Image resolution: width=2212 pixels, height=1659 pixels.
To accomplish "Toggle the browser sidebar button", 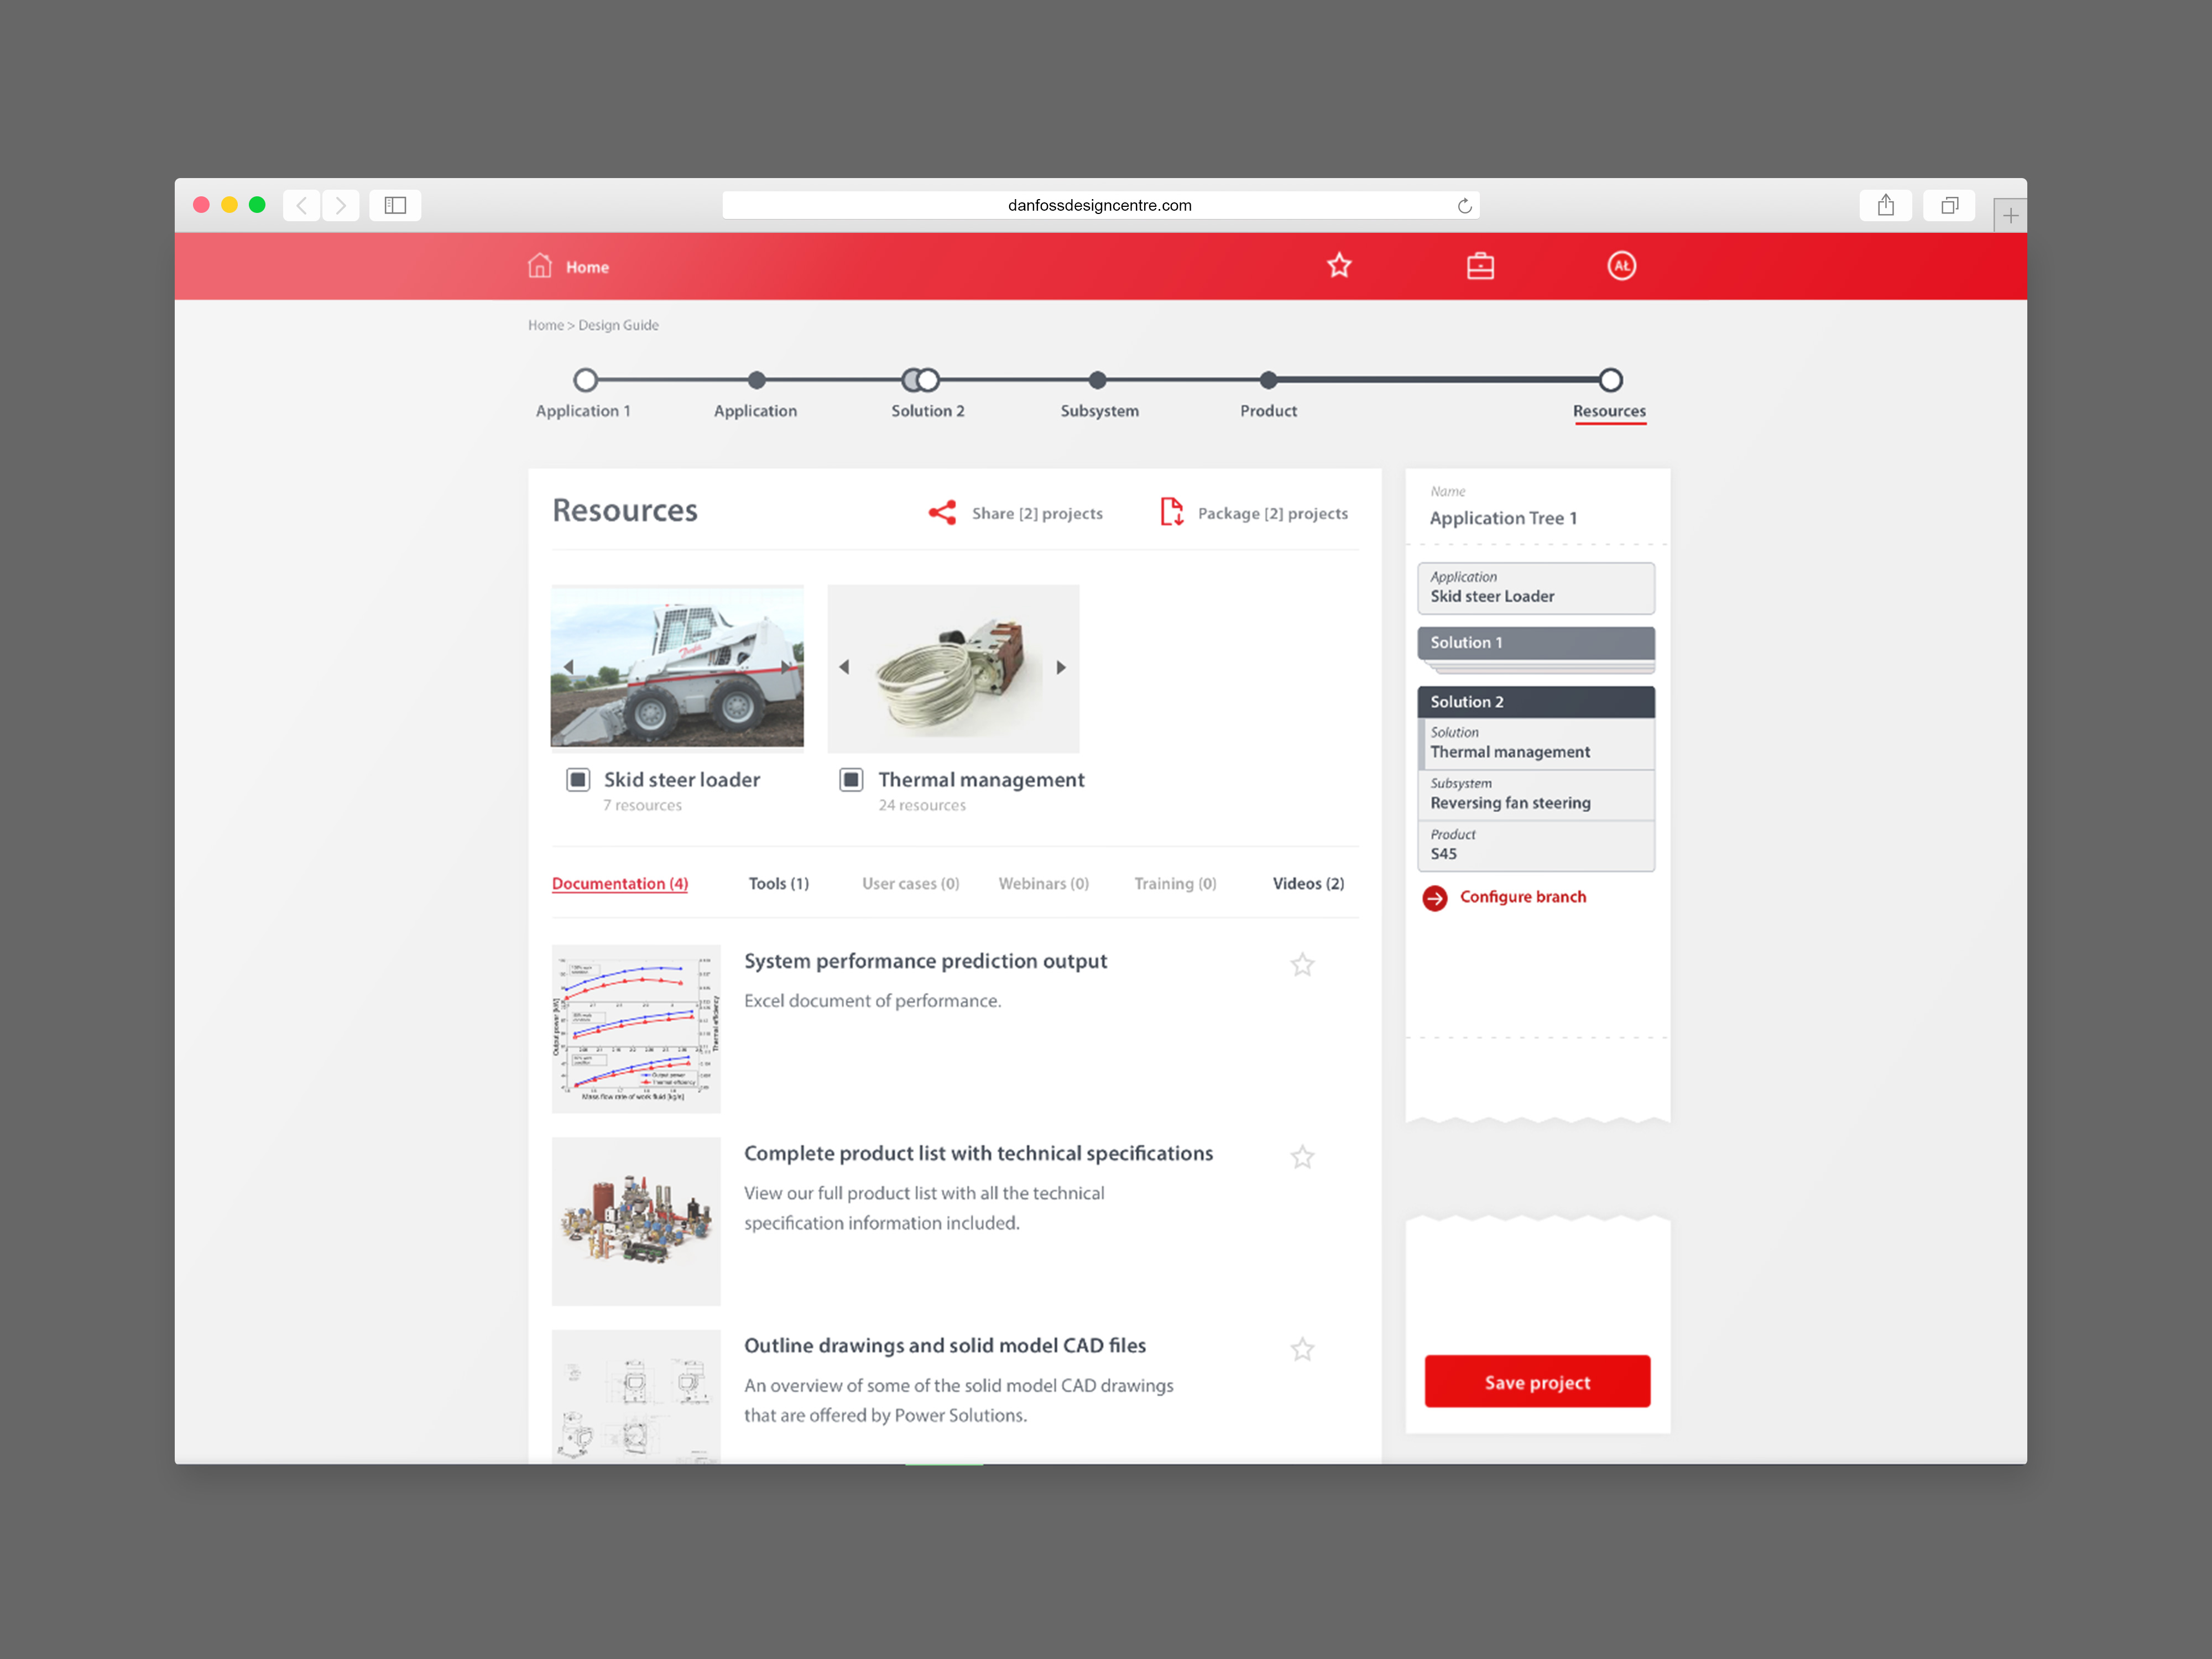I will [x=395, y=205].
